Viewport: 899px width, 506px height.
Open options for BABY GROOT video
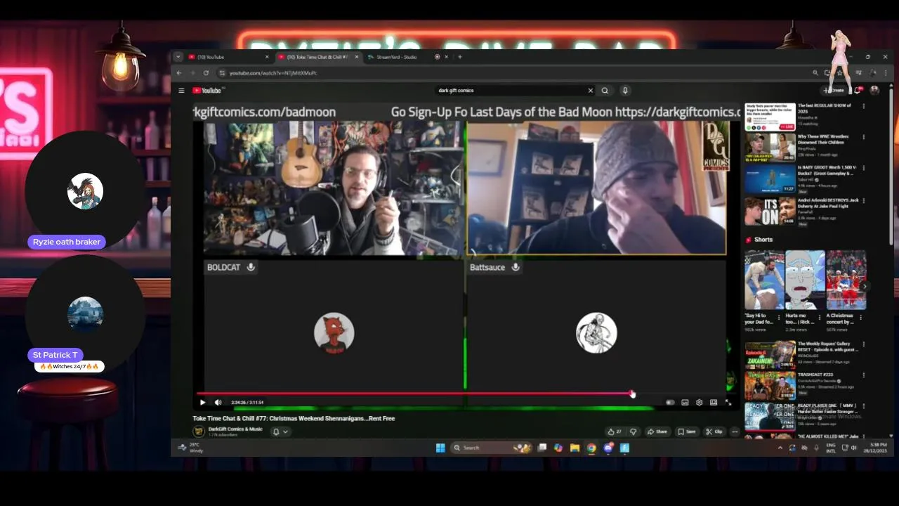pos(864,169)
